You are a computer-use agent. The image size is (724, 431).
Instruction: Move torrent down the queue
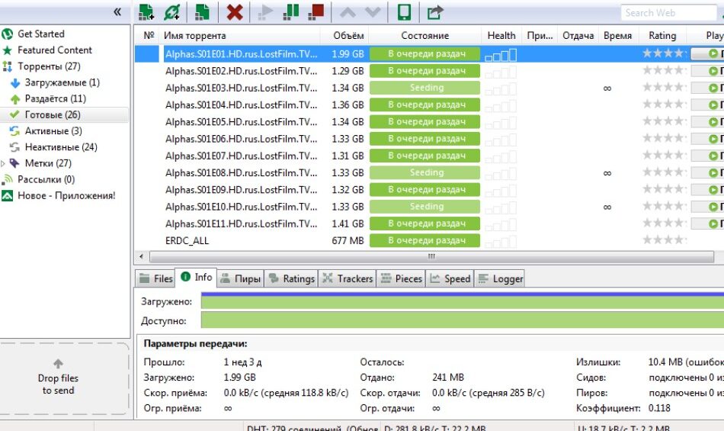373,12
